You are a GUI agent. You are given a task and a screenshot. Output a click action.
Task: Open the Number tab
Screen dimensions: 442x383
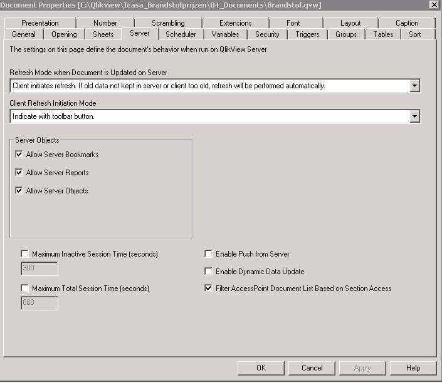pos(105,23)
